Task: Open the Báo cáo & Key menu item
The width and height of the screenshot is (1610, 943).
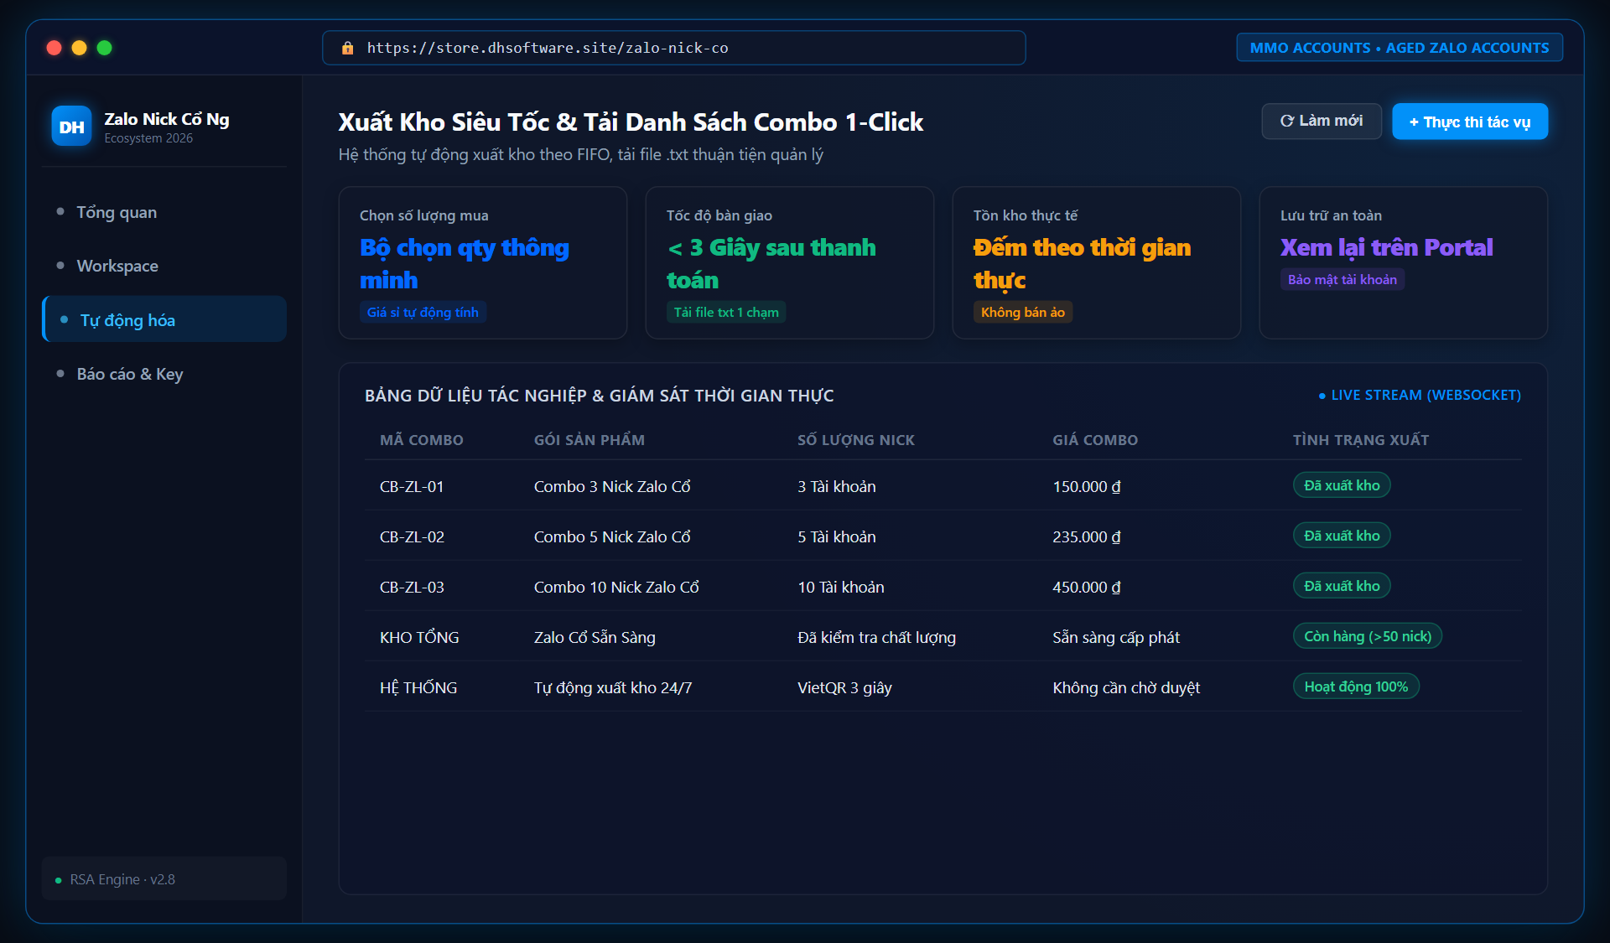Action: click(164, 374)
